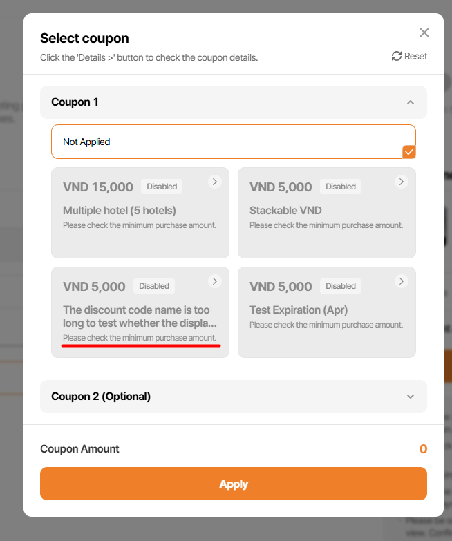
Task: Close the Select coupon dialog
Action: 424,32
